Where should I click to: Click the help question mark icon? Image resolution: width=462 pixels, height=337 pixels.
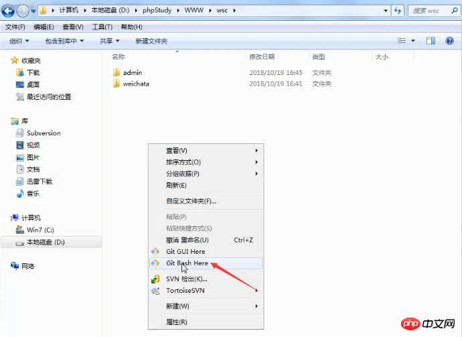pos(449,42)
